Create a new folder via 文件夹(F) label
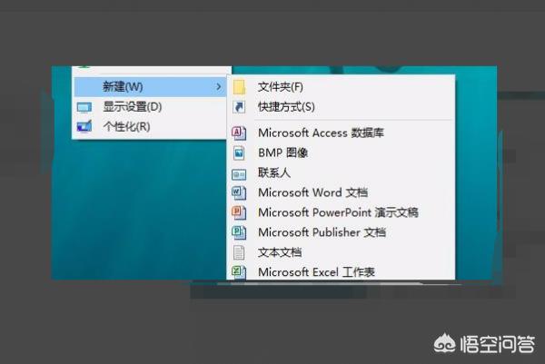This screenshot has height=364, width=545. (x=280, y=87)
